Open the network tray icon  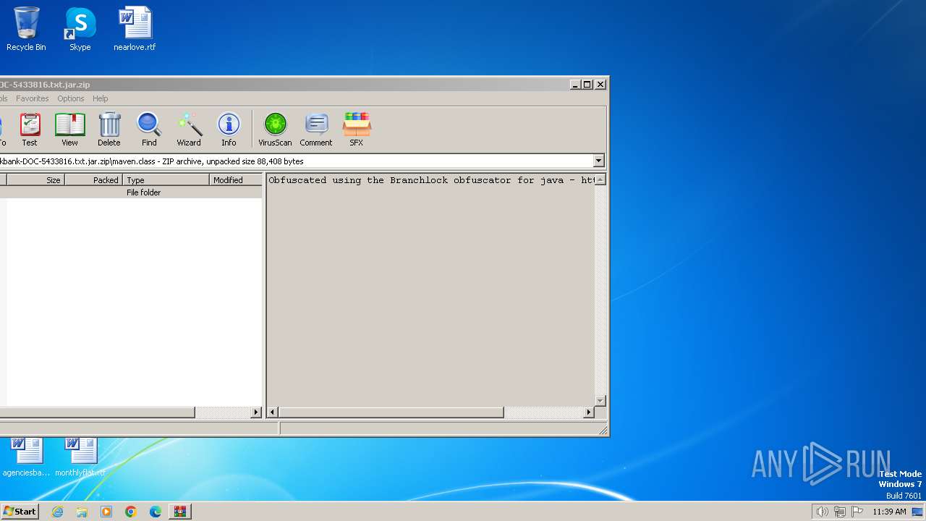(x=839, y=512)
